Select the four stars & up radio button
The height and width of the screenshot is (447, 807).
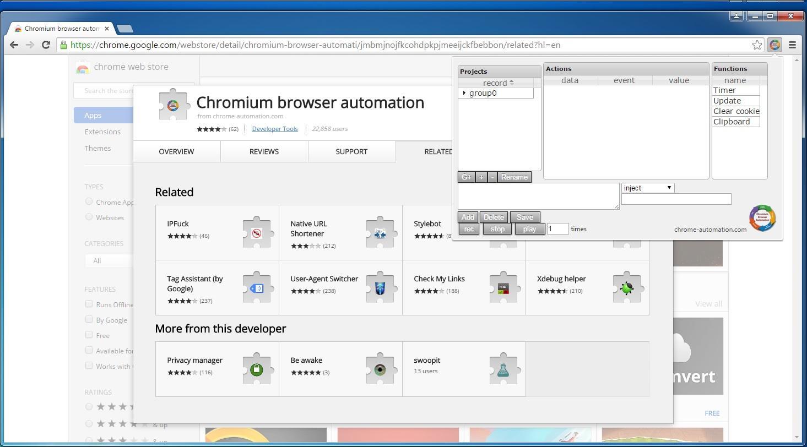coord(89,424)
